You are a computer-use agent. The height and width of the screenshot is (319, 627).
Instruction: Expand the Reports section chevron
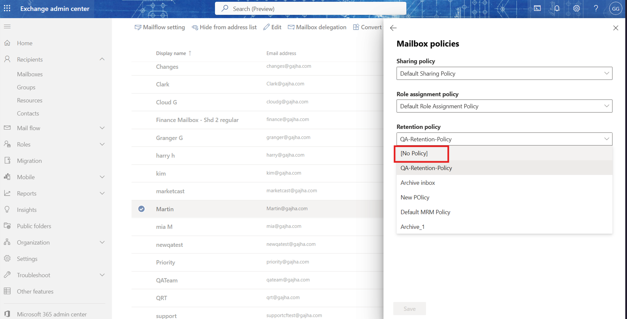pos(102,193)
